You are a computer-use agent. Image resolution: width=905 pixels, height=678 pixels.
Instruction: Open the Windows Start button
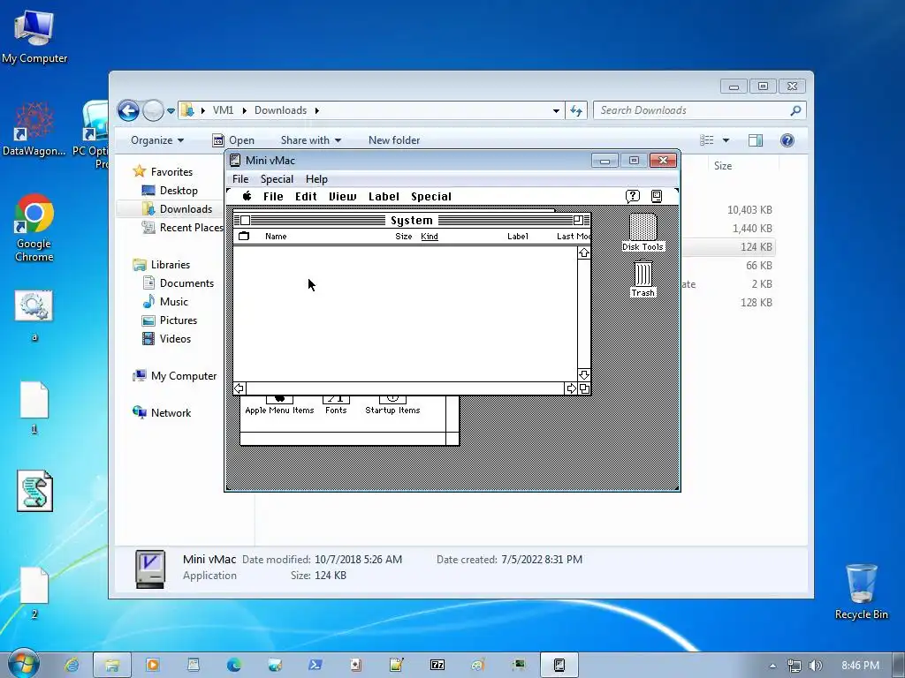pos(24,664)
